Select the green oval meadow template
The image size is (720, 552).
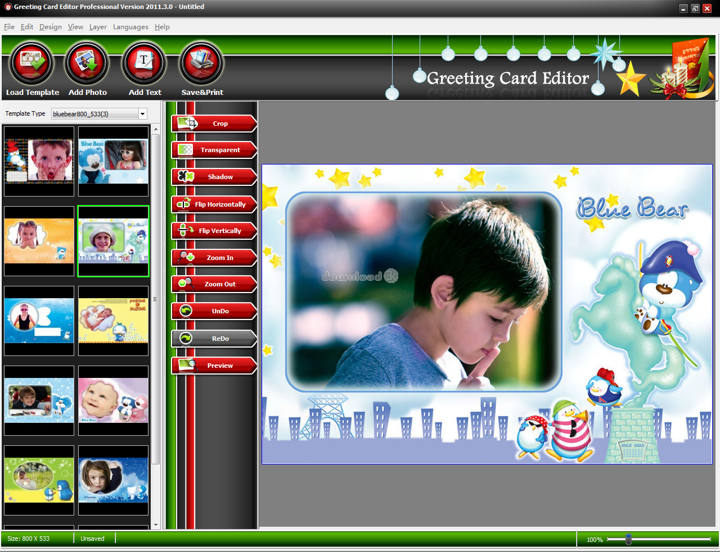39,480
